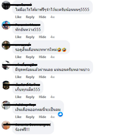
Task: Like the comment มีชุดพร้อมแล้วผ่านเลย
Action: click(x=18, y=77)
